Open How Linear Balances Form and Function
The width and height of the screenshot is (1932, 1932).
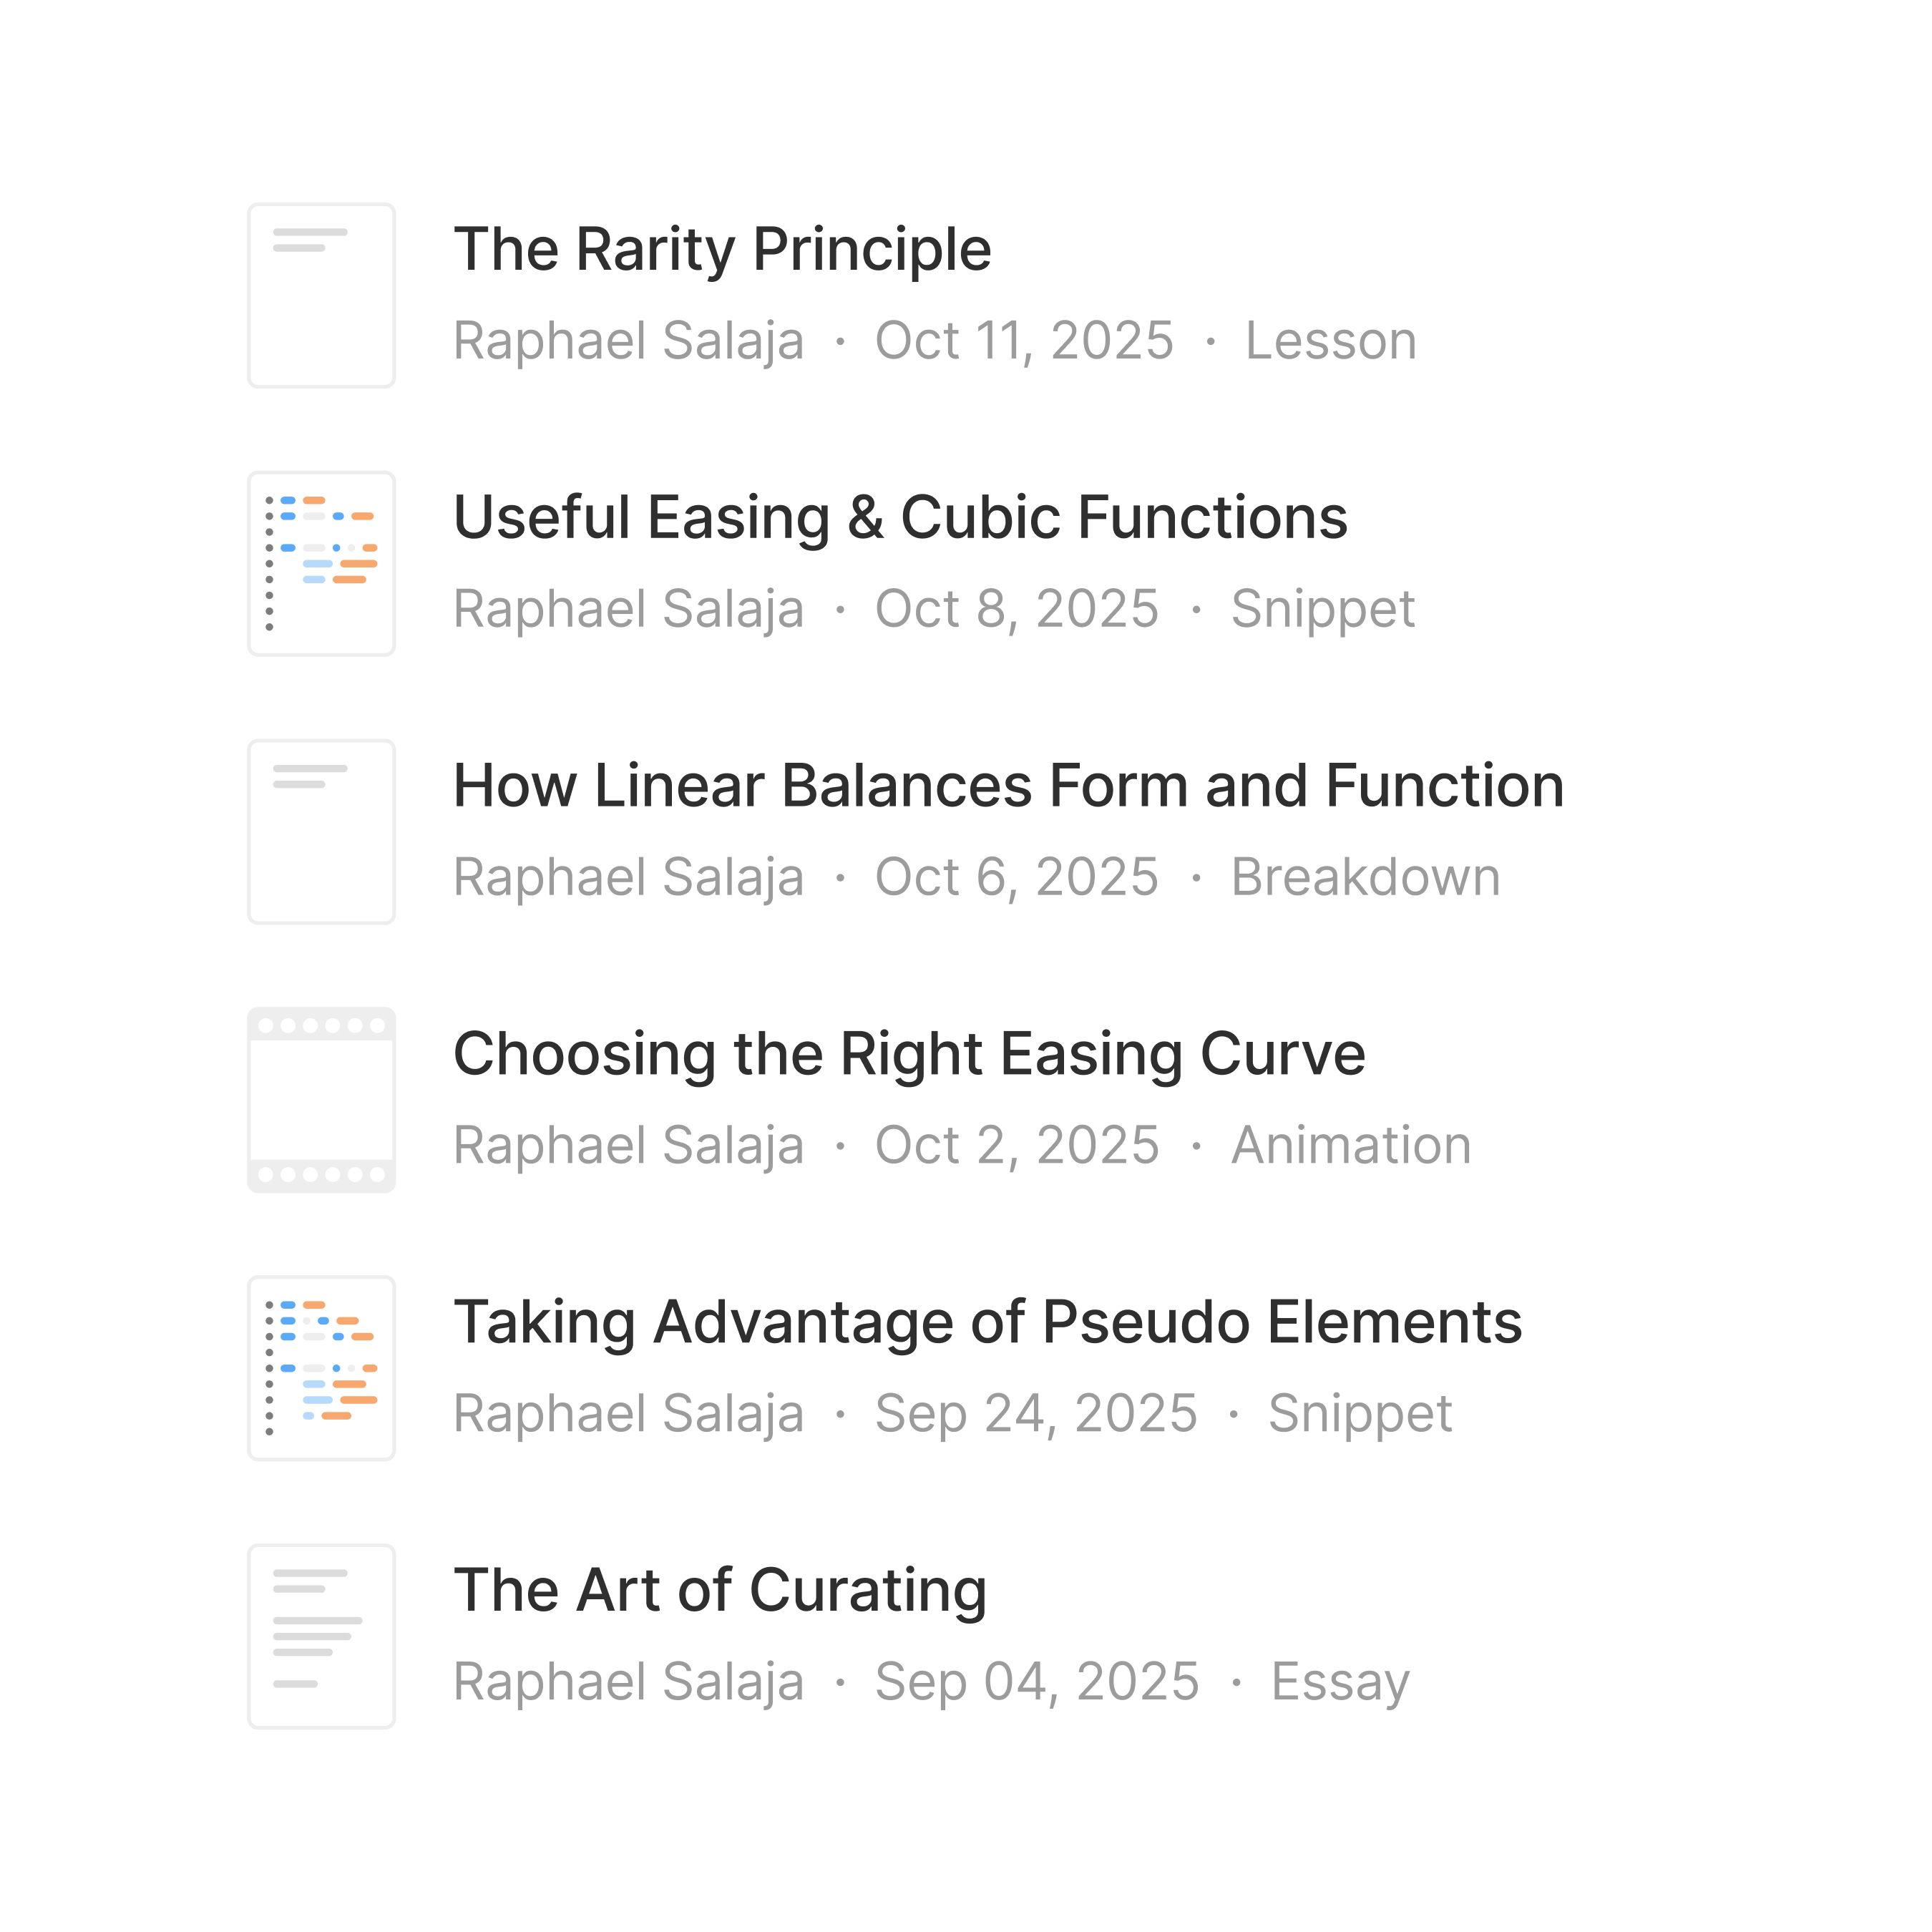[1008, 785]
